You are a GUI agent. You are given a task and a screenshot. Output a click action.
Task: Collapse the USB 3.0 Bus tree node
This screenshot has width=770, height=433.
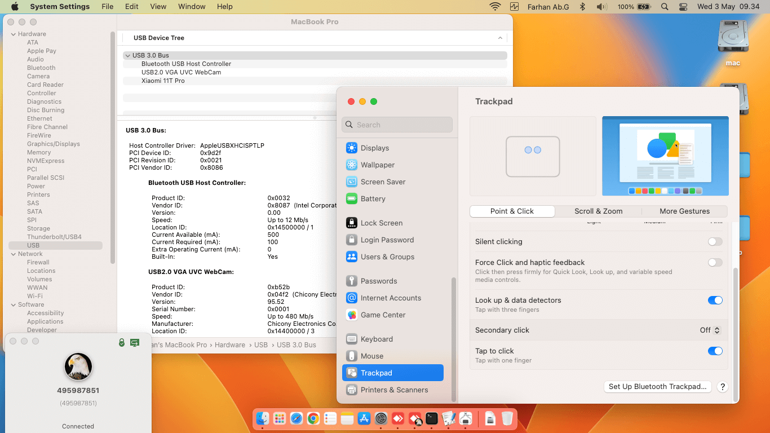coord(127,55)
